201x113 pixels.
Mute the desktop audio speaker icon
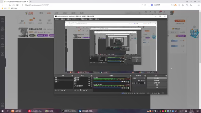[x=125, y=82]
